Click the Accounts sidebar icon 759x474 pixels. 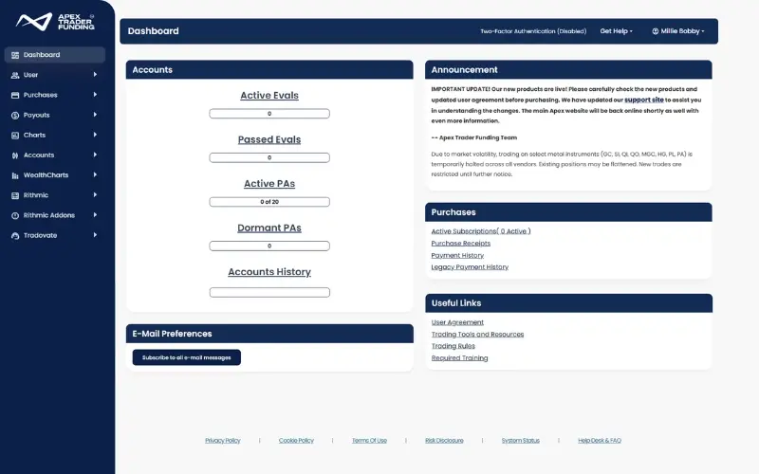pos(15,155)
